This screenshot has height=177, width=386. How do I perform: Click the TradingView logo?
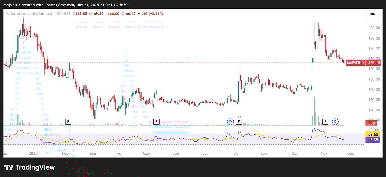tap(29, 167)
